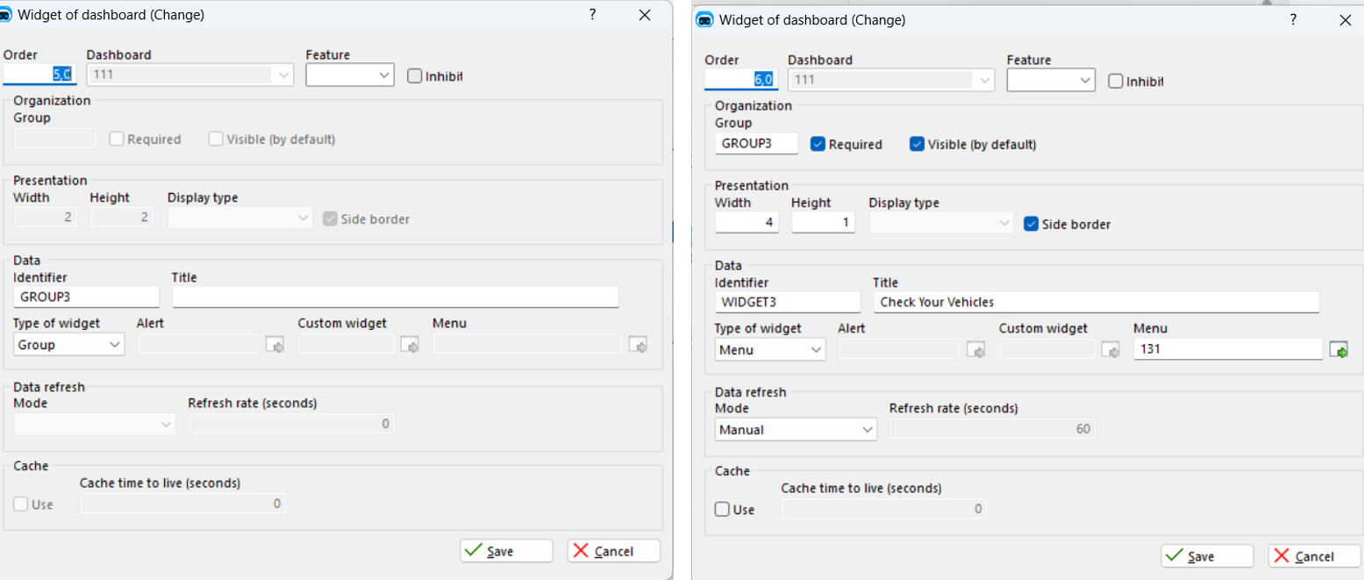
Task: Click empty Title field in left dialog
Action: tap(396, 297)
